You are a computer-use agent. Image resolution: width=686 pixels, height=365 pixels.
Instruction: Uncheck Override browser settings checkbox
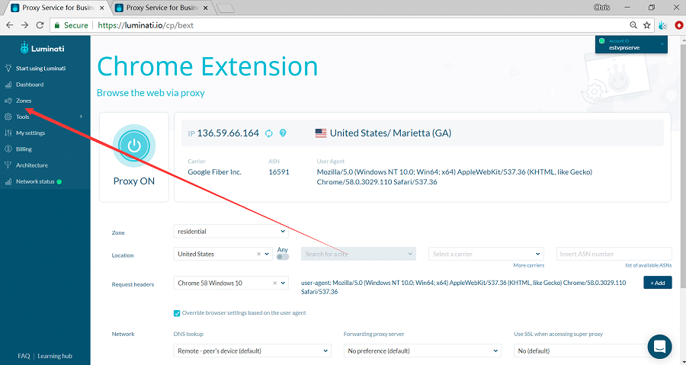(x=177, y=313)
